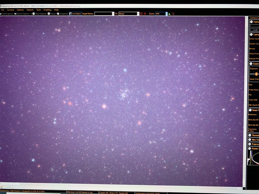The image size is (259, 194).
Task: Open the Cameras menu
Action: 10,10
